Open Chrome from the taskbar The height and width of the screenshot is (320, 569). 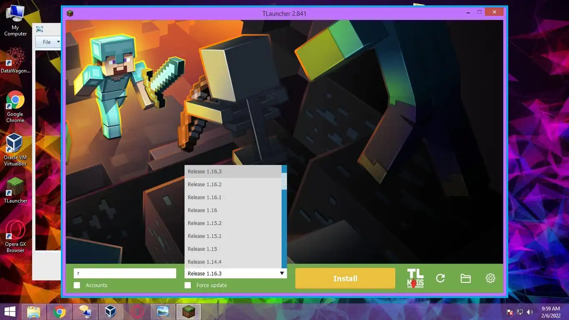click(x=60, y=312)
